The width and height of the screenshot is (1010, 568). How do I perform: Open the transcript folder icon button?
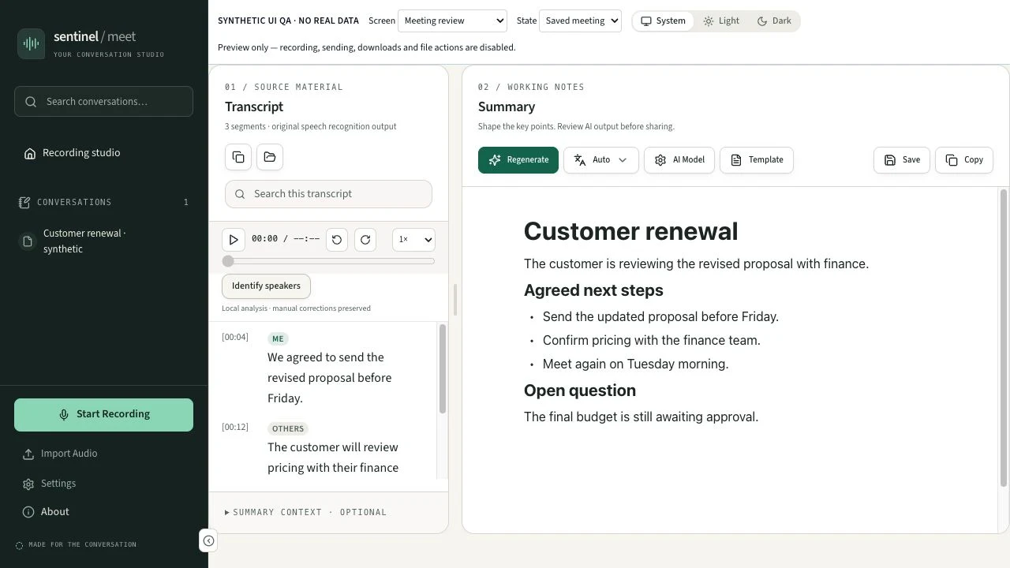[x=270, y=157]
